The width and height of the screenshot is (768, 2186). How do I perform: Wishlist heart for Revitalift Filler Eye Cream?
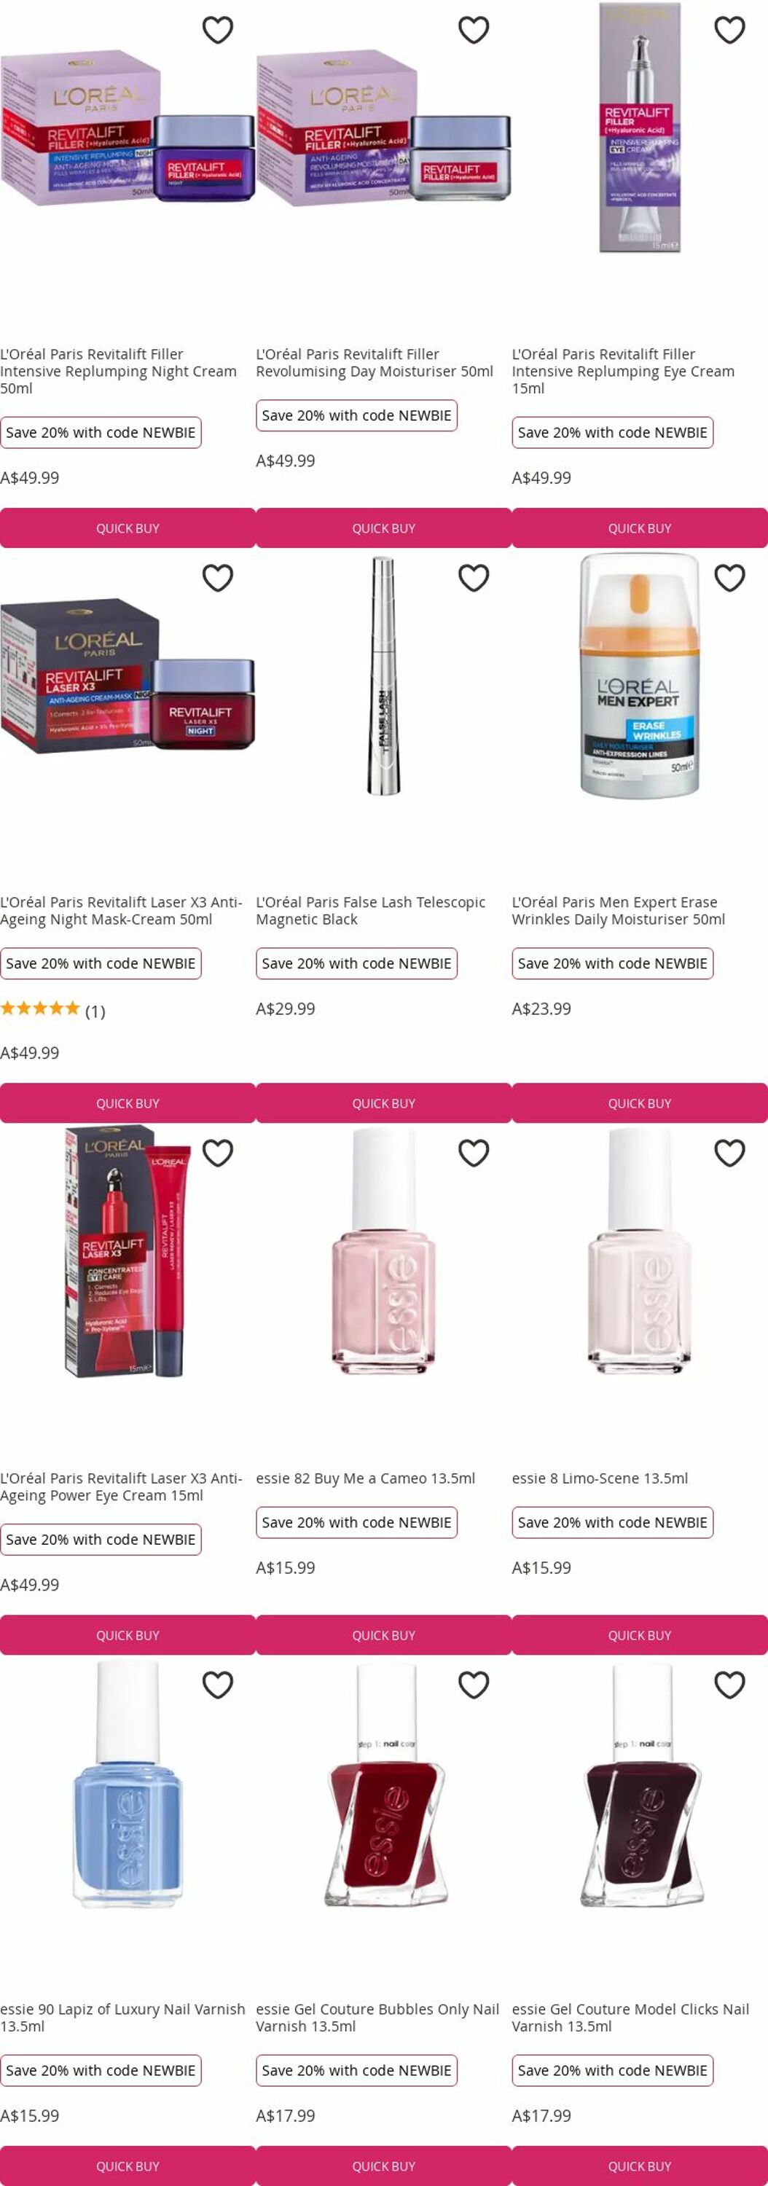pyautogui.click(x=730, y=30)
